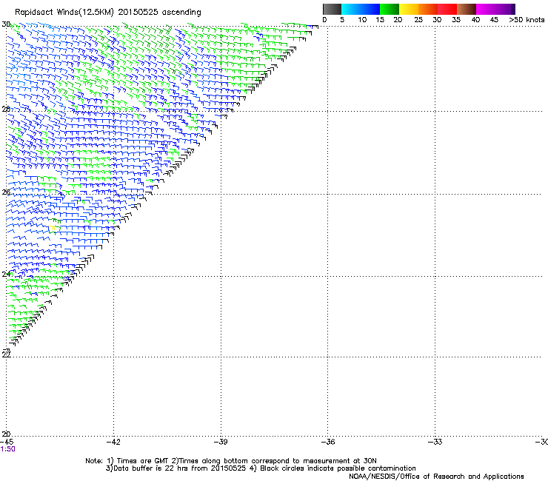548x481 pixels.
Task: Click the green 15-20 knots color band
Action: tap(390, 9)
